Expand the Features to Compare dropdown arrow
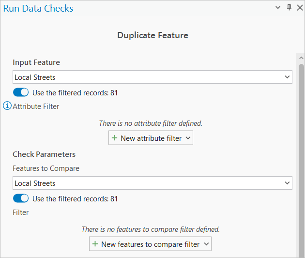The width and height of the screenshot is (305, 258). point(287,183)
